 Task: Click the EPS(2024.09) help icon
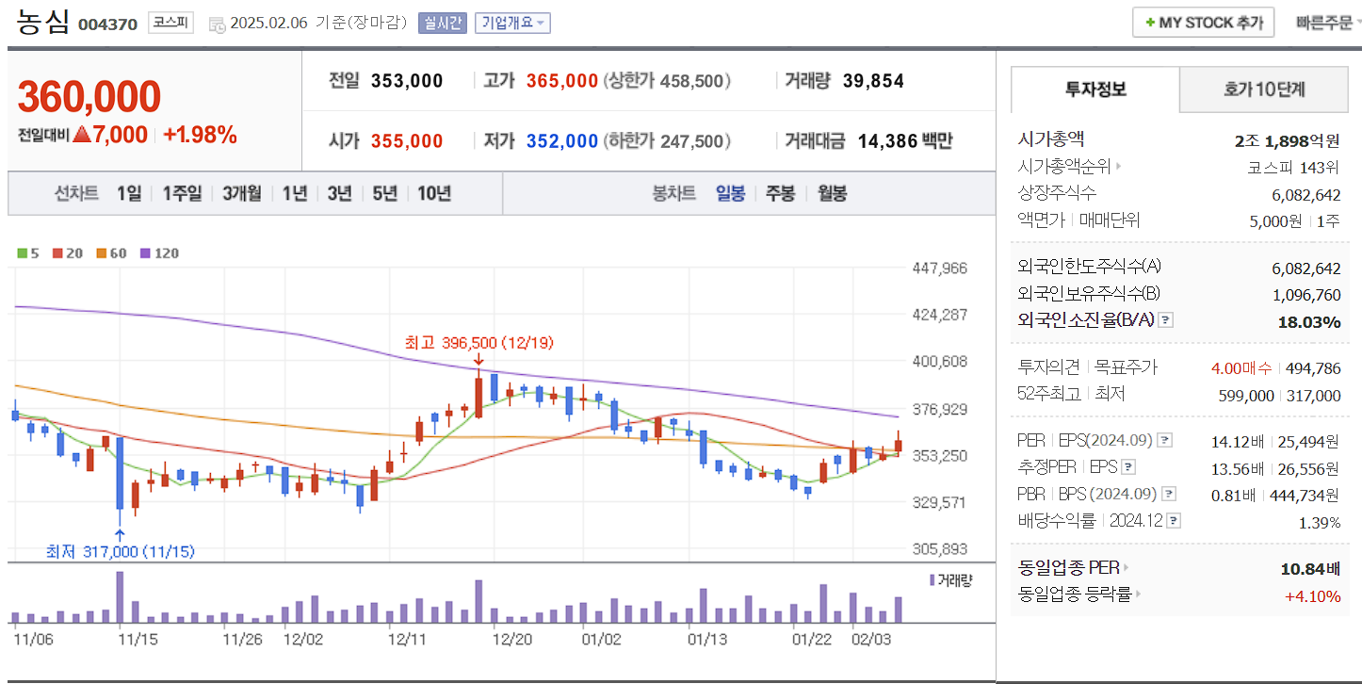(1164, 441)
